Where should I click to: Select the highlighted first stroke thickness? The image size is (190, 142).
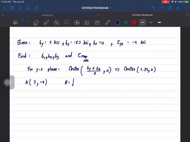point(142,22)
